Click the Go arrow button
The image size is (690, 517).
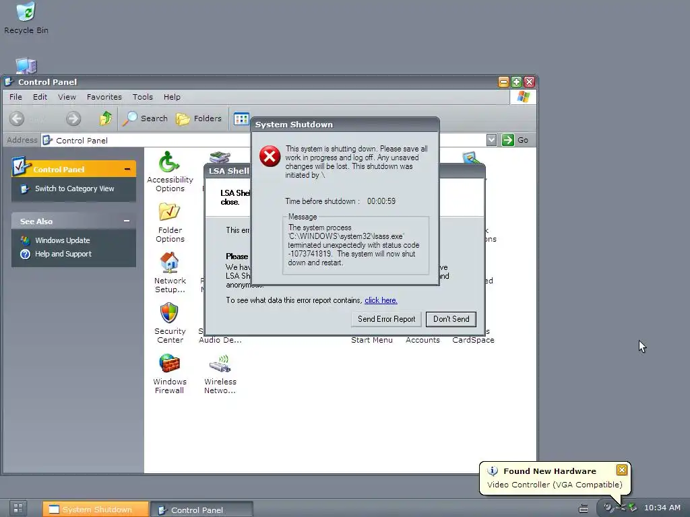pyautogui.click(x=508, y=140)
